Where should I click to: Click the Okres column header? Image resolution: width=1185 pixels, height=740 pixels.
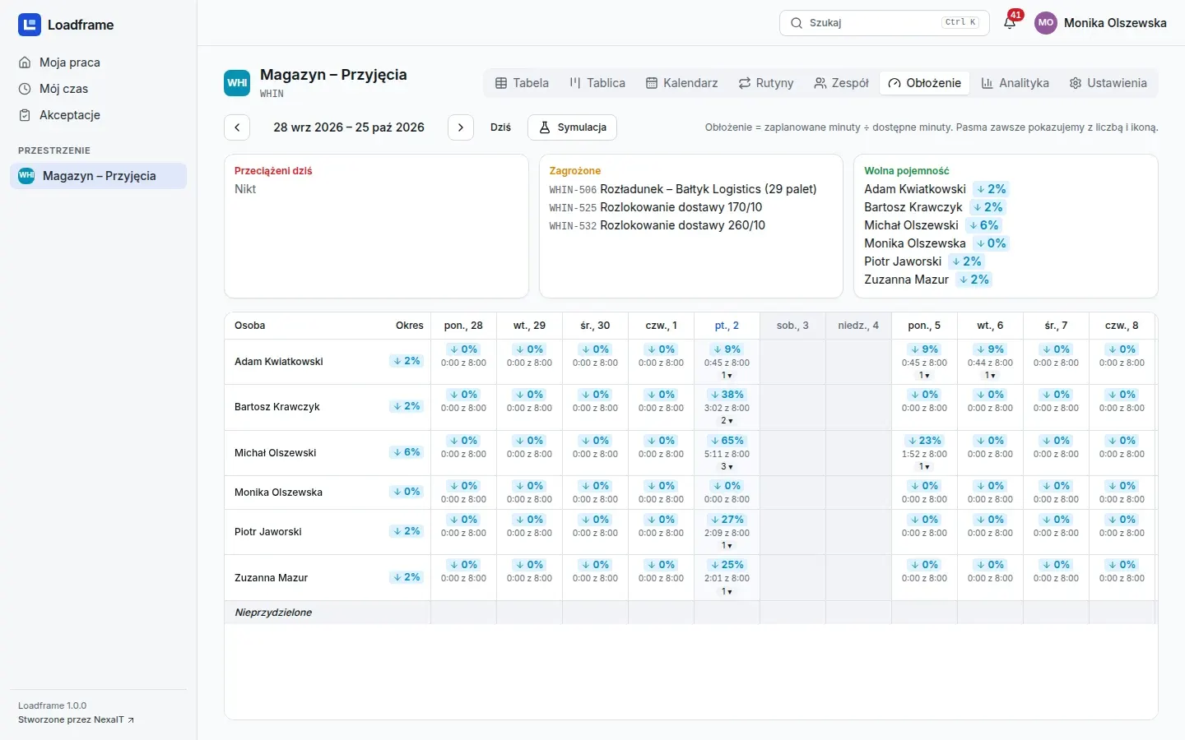[x=409, y=326]
